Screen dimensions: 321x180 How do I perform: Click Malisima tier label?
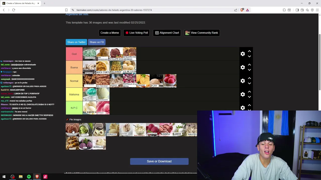click(74, 94)
